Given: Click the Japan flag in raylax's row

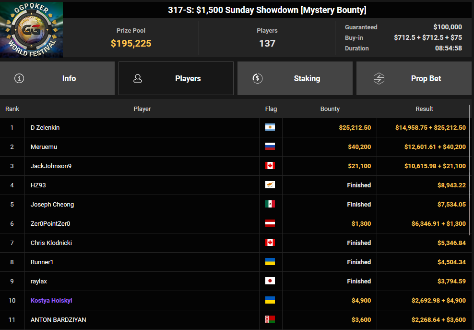Looking at the screenshot, I should pyautogui.click(x=270, y=281).
